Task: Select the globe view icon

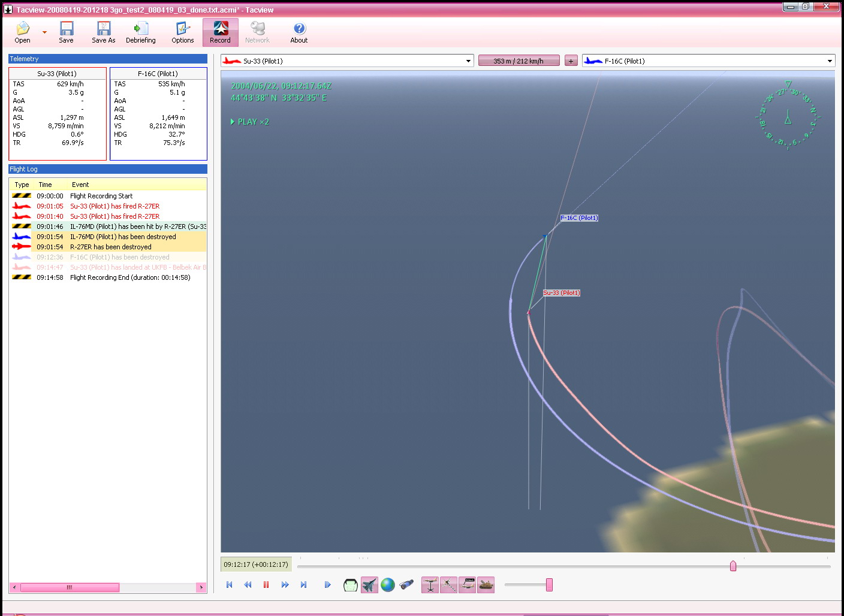Action: click(388, 585)
